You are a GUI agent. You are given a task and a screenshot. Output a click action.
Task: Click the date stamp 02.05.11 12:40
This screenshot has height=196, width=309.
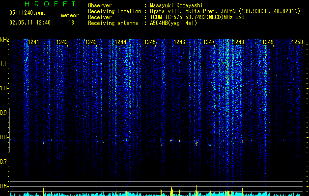pyautogui.click(x=30, y=23)
